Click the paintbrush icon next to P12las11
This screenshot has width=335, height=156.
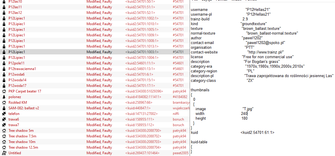pyautogui.click(x=4, y=7)
